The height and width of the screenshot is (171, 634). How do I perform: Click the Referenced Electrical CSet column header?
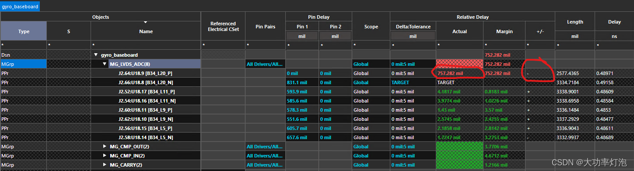click(223, 27)
